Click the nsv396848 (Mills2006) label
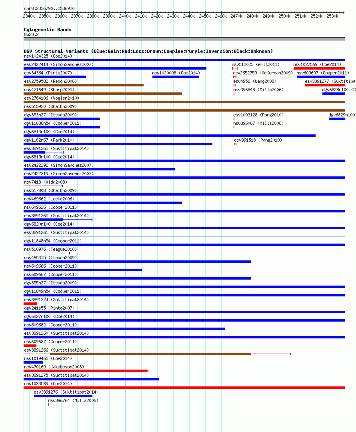 (258, 90)
